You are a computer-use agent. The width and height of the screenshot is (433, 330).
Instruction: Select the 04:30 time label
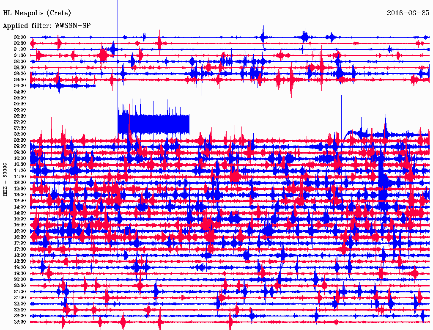[20, 92]
